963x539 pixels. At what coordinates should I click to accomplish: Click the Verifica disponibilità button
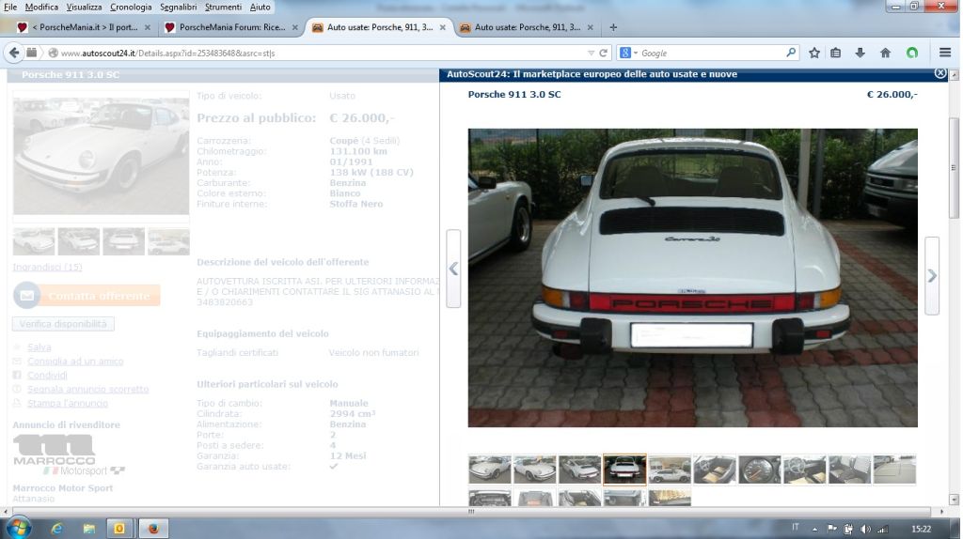63,324
